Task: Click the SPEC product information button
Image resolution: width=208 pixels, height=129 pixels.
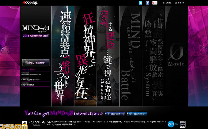Action: (x=36, y=63)
